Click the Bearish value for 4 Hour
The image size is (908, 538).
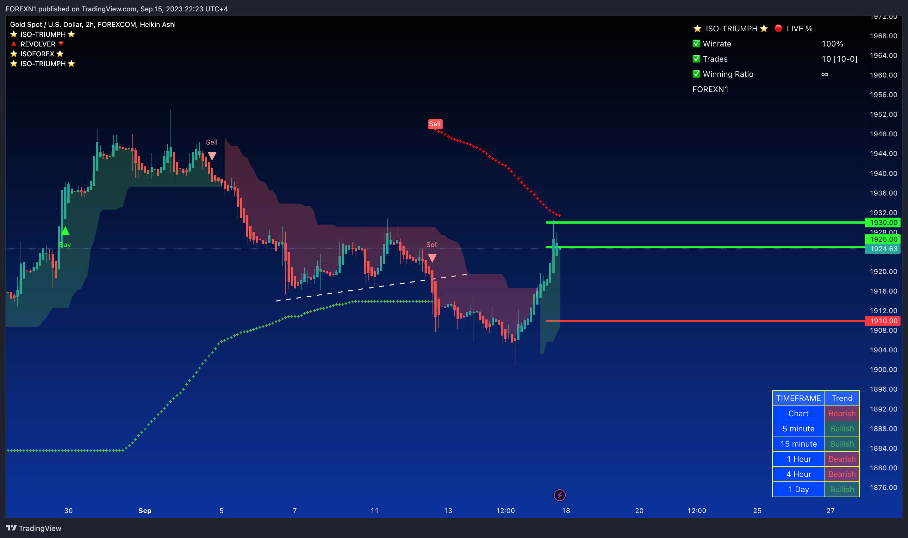click(x=842, y=474)
